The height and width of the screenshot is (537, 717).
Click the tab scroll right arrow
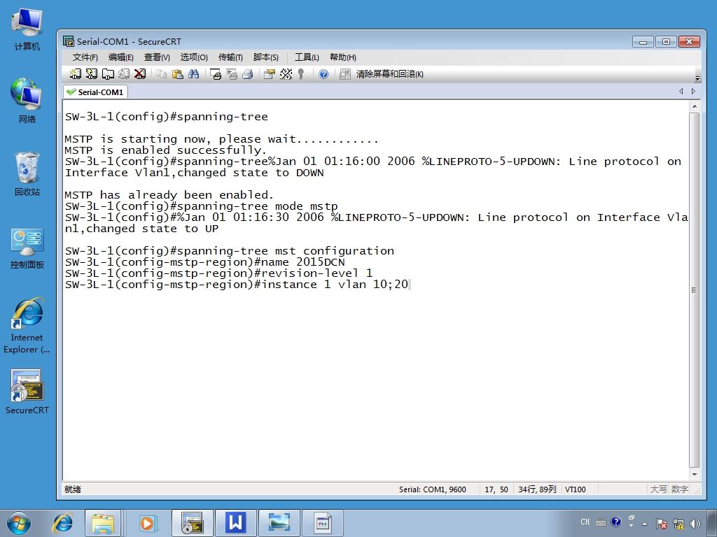point(693,92)
